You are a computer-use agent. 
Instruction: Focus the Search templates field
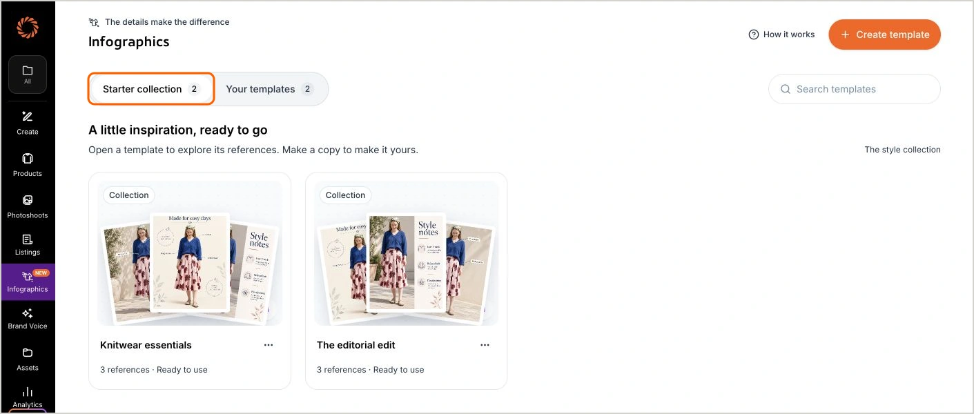[x=855, y=89]
